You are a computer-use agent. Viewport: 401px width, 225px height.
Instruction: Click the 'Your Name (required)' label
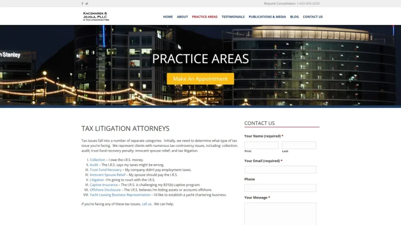(x=263, y=136)
